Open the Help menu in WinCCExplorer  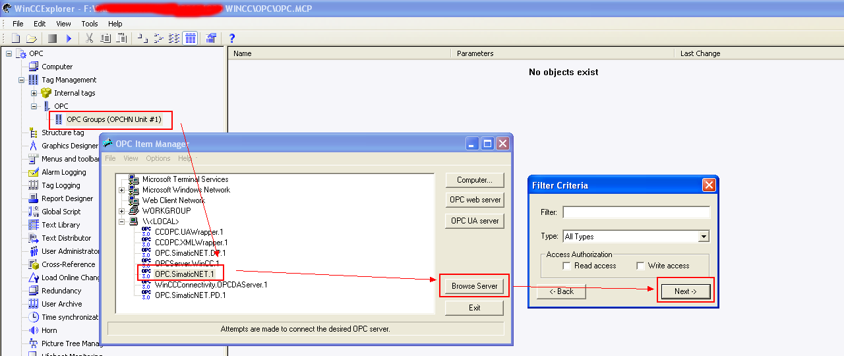click(115, 24)
